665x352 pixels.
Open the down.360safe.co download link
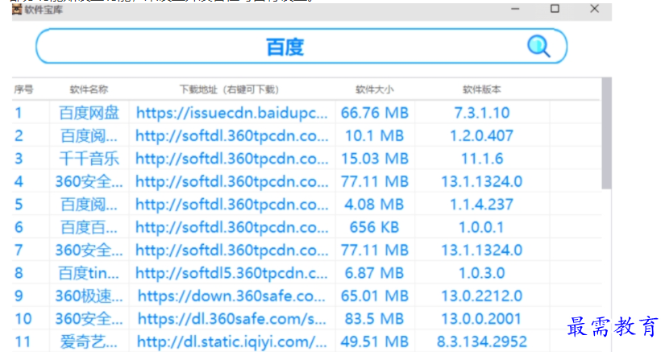click(x=231, y=296)
